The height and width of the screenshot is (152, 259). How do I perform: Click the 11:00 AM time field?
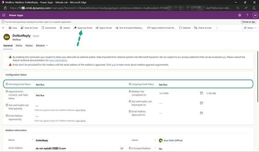pyautogui.click(x=211, y=93)
